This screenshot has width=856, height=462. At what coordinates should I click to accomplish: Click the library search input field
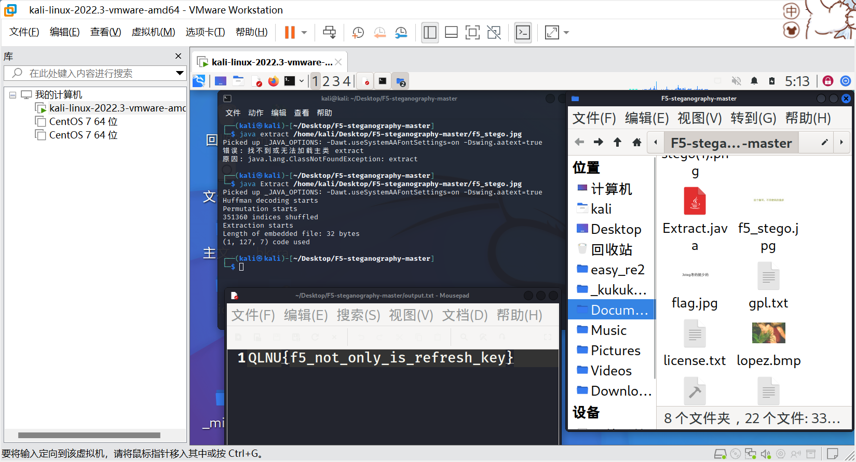[94, 73]
